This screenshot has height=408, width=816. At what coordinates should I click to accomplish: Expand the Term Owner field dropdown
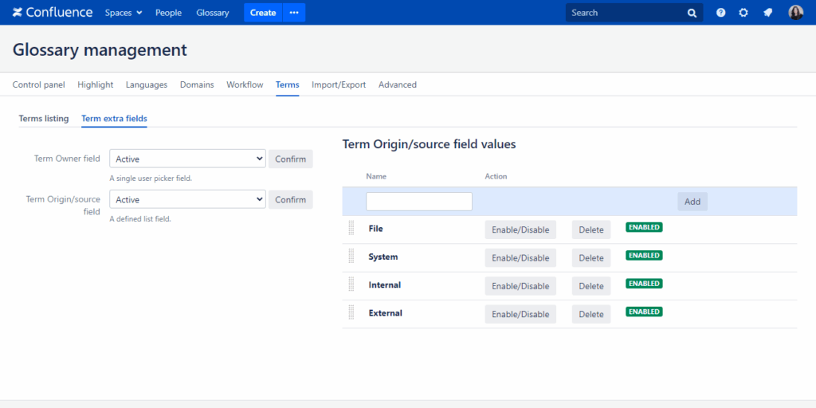[187, 159]
